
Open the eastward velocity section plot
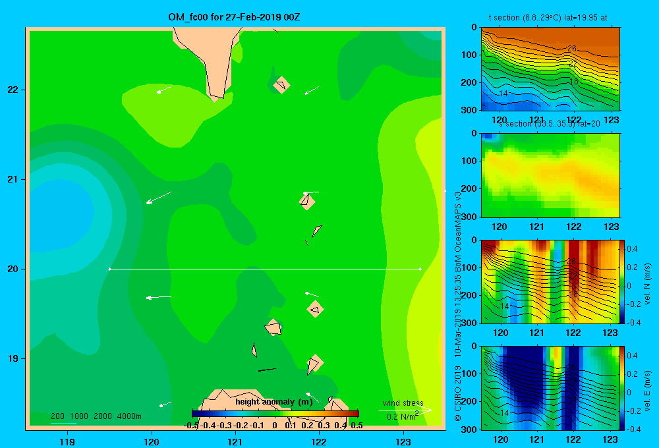550,388
